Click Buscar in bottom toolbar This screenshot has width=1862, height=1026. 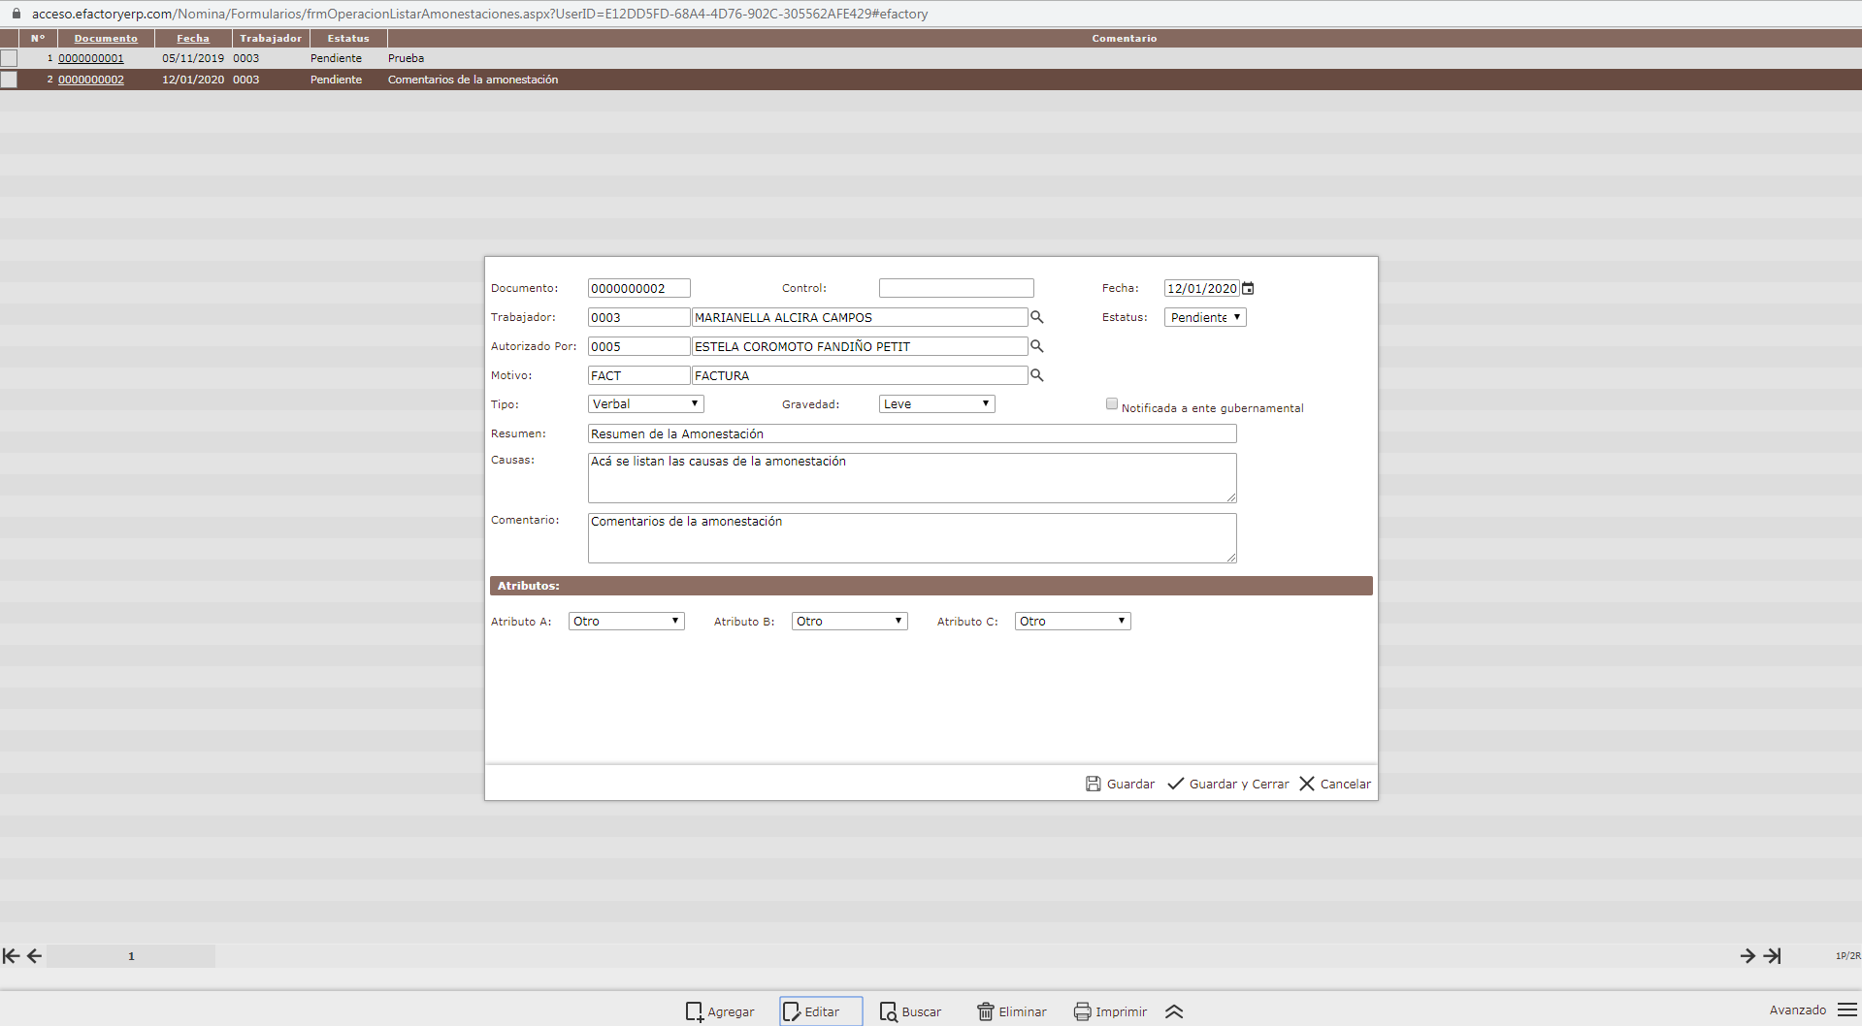tap(910, 1011)
